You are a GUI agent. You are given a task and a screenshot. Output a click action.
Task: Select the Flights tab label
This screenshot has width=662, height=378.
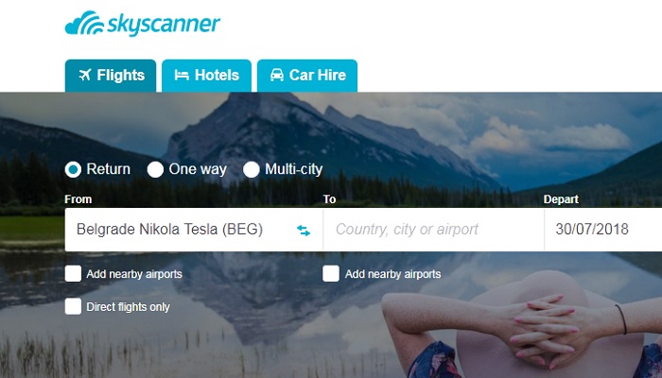click(120, 75)
